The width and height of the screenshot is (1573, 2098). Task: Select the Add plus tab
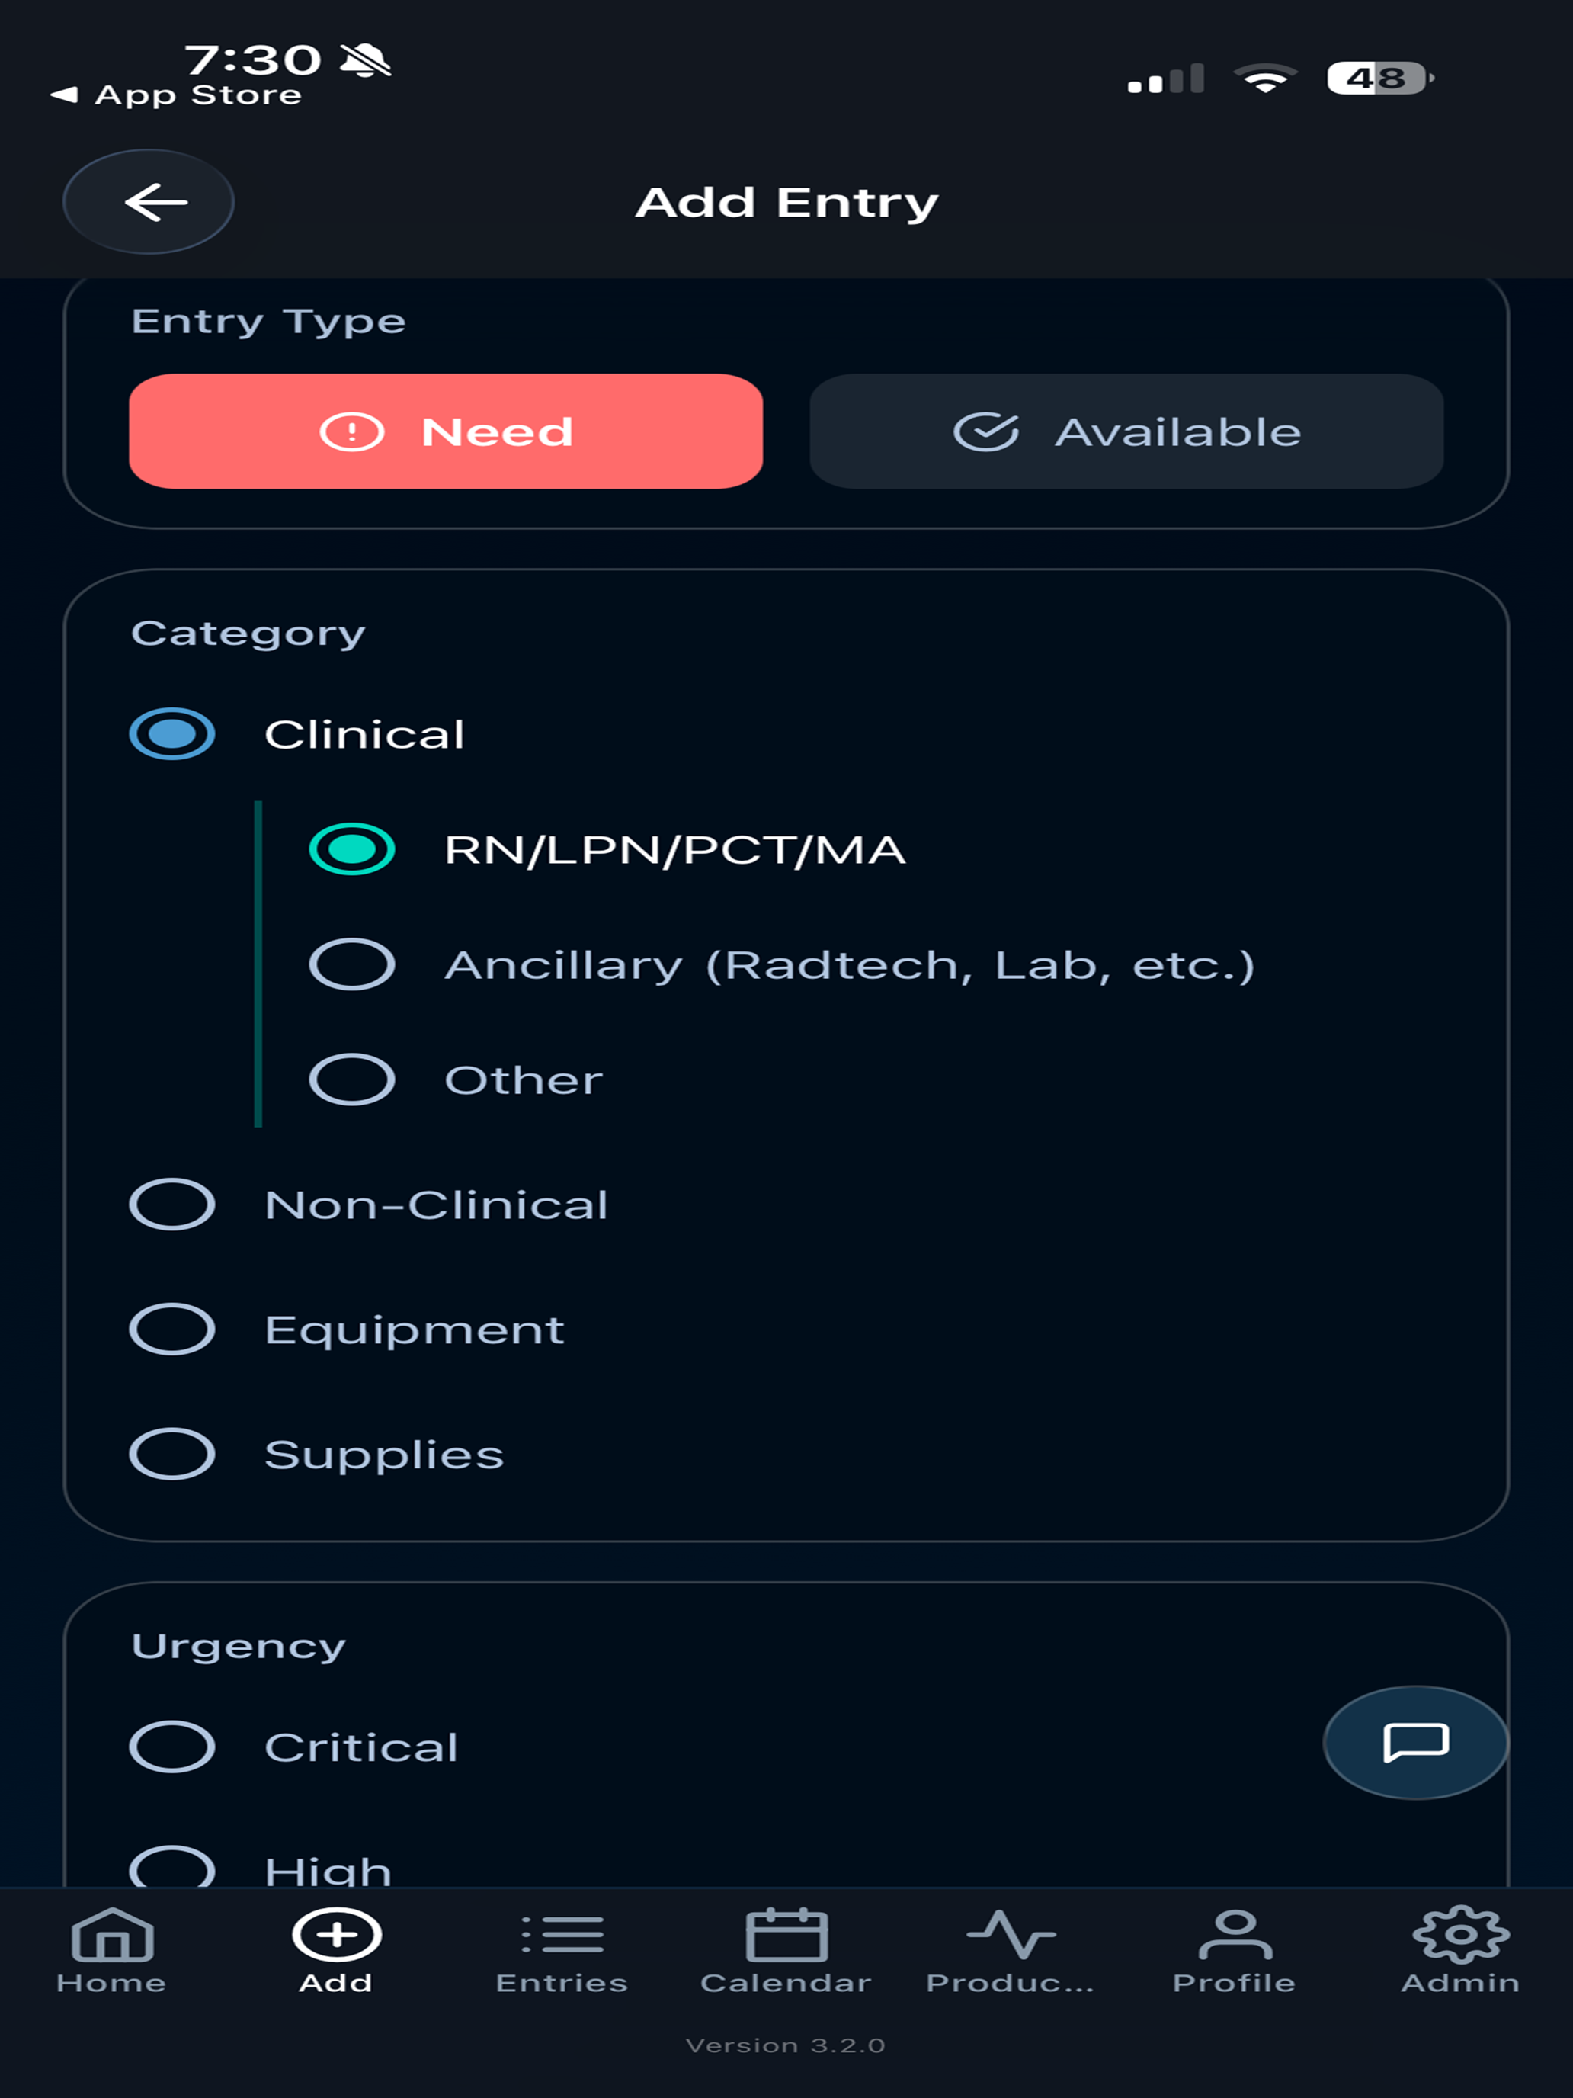337,1950
